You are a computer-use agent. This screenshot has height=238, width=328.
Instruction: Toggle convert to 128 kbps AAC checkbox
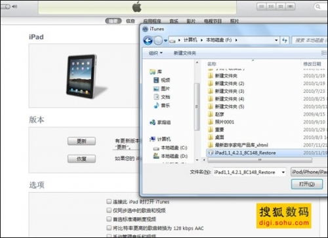point(109,228)
